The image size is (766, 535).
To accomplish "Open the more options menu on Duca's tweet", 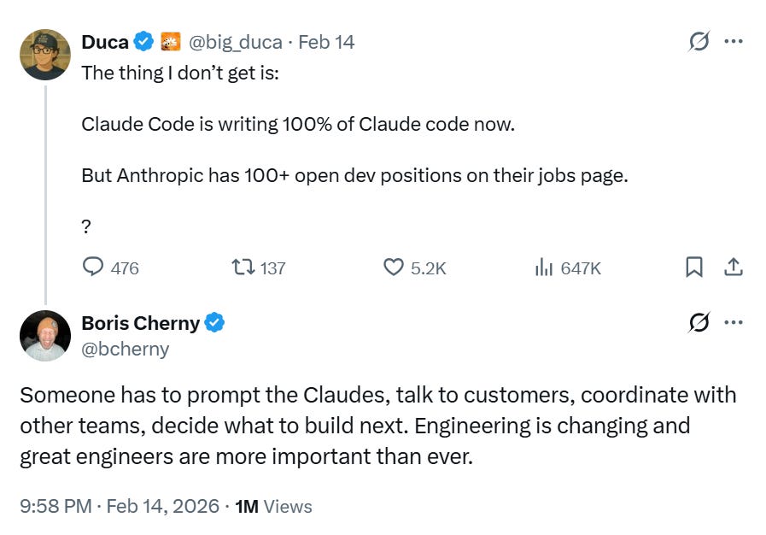I will pyautogui.click(x=733, y=40).
